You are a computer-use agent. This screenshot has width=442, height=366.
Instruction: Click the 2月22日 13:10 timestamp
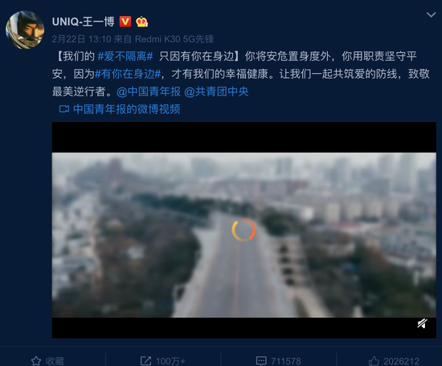81,39
